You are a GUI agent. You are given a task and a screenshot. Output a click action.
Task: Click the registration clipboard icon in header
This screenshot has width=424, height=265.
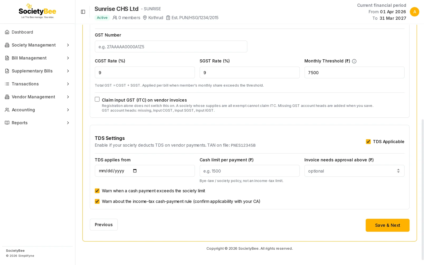[x=168, y=18]
